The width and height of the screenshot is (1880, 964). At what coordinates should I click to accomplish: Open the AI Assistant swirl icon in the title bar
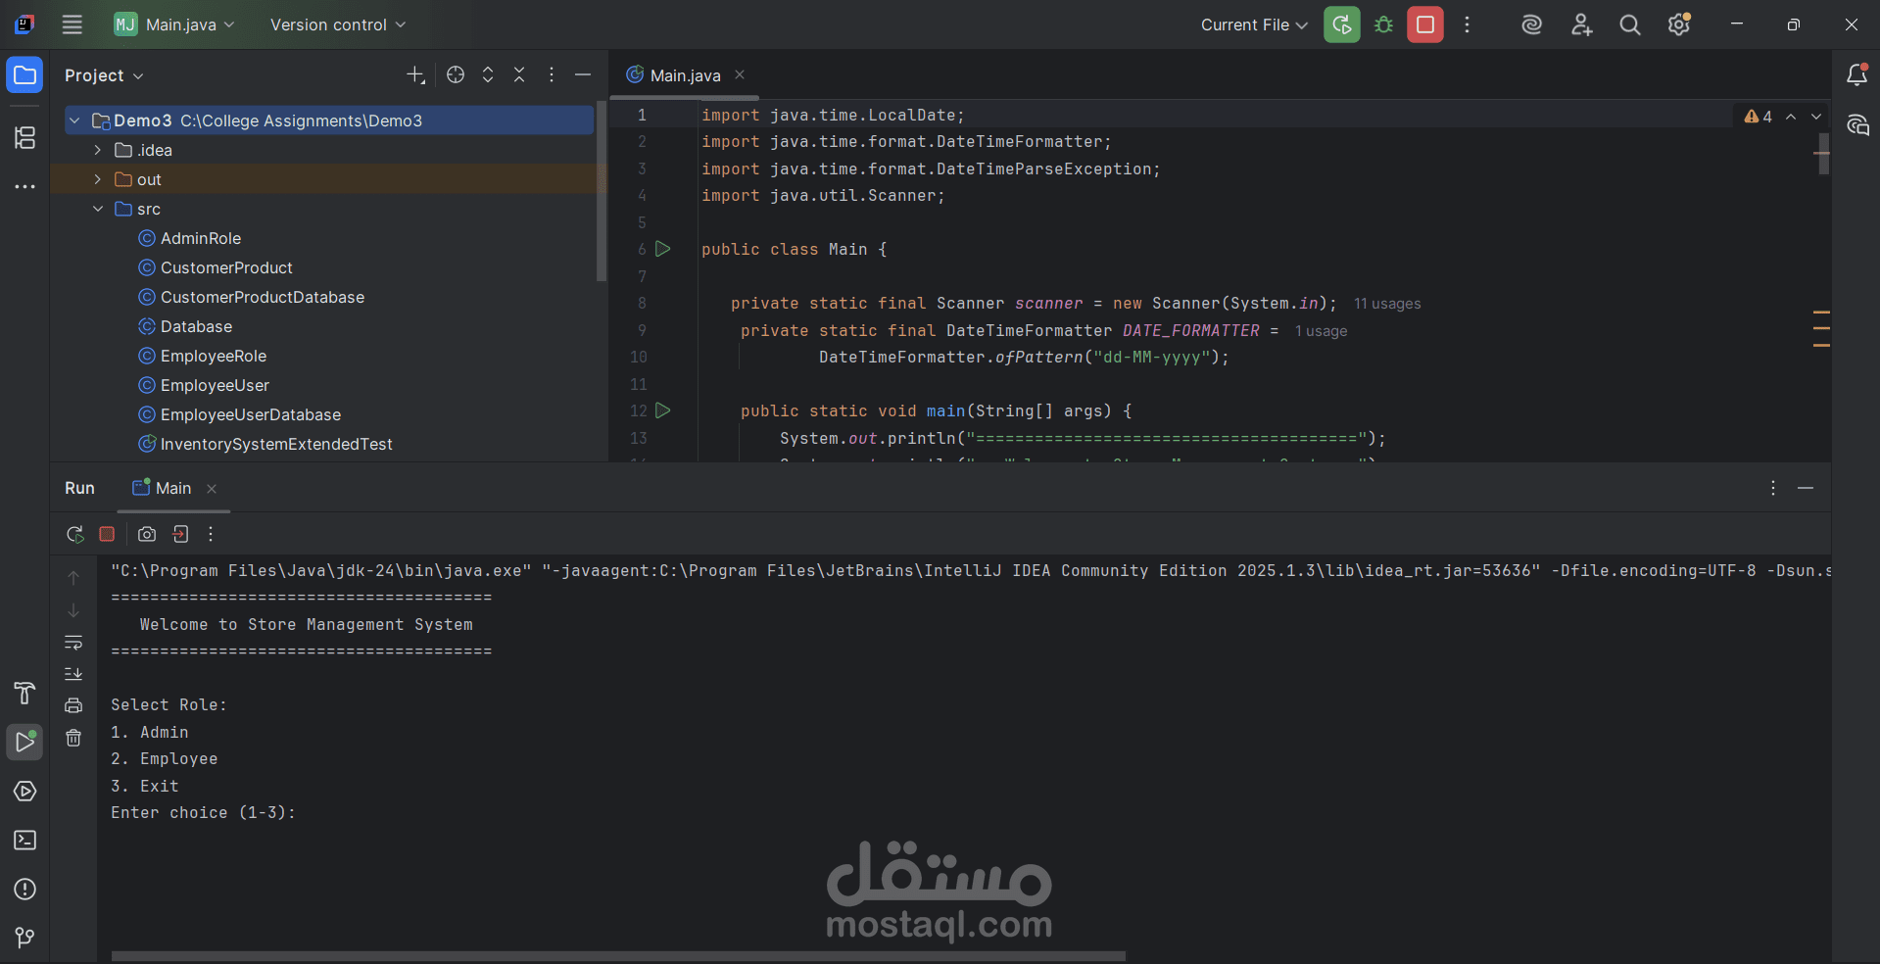[1531, 24]
